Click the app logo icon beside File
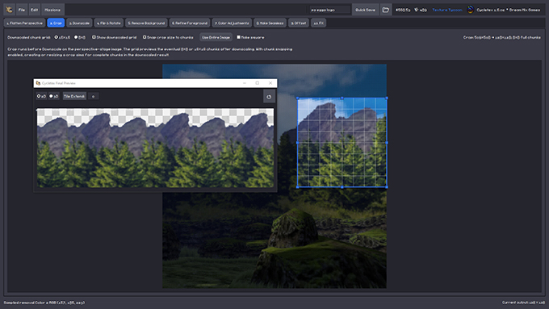The image size is (549, 309). (10, 10)
